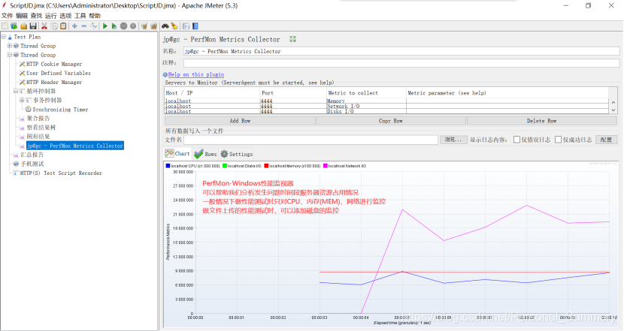Viewport: 624px width, 331px height.
Task: Click the 注释 comments input field
Action: (x=401, y=63)
